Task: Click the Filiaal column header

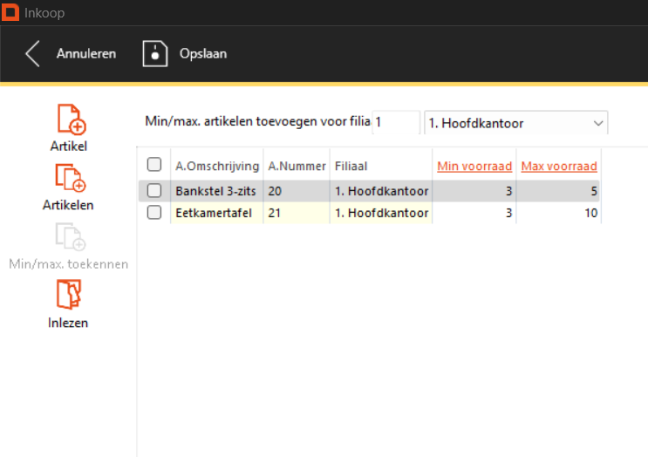Action: pos(352,166)
